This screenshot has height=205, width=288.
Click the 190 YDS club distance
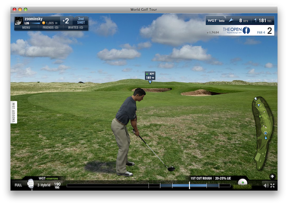[x=57, y=185]
